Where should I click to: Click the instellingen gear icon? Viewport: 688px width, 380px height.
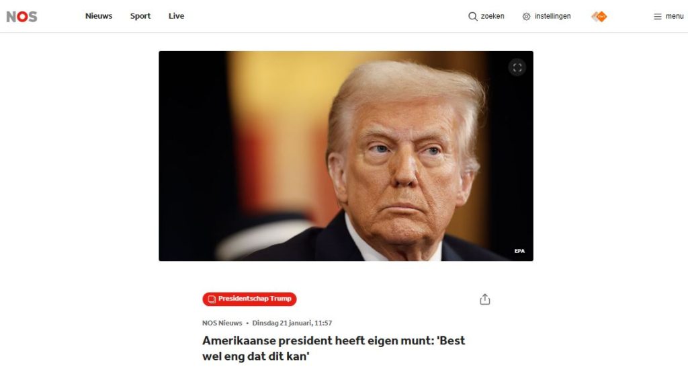pyautogui.click(x=526, y=17)
